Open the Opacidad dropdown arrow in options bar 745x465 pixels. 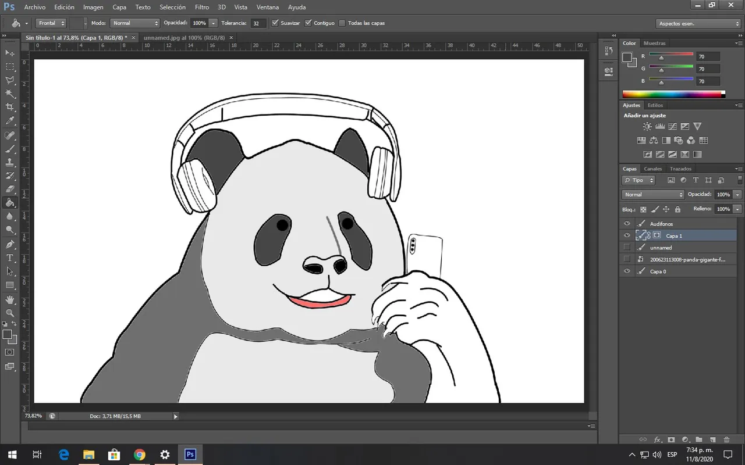click(214, 23)
